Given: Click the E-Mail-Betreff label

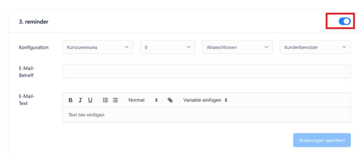Looking at the screenshot, I should coord(27,72).
